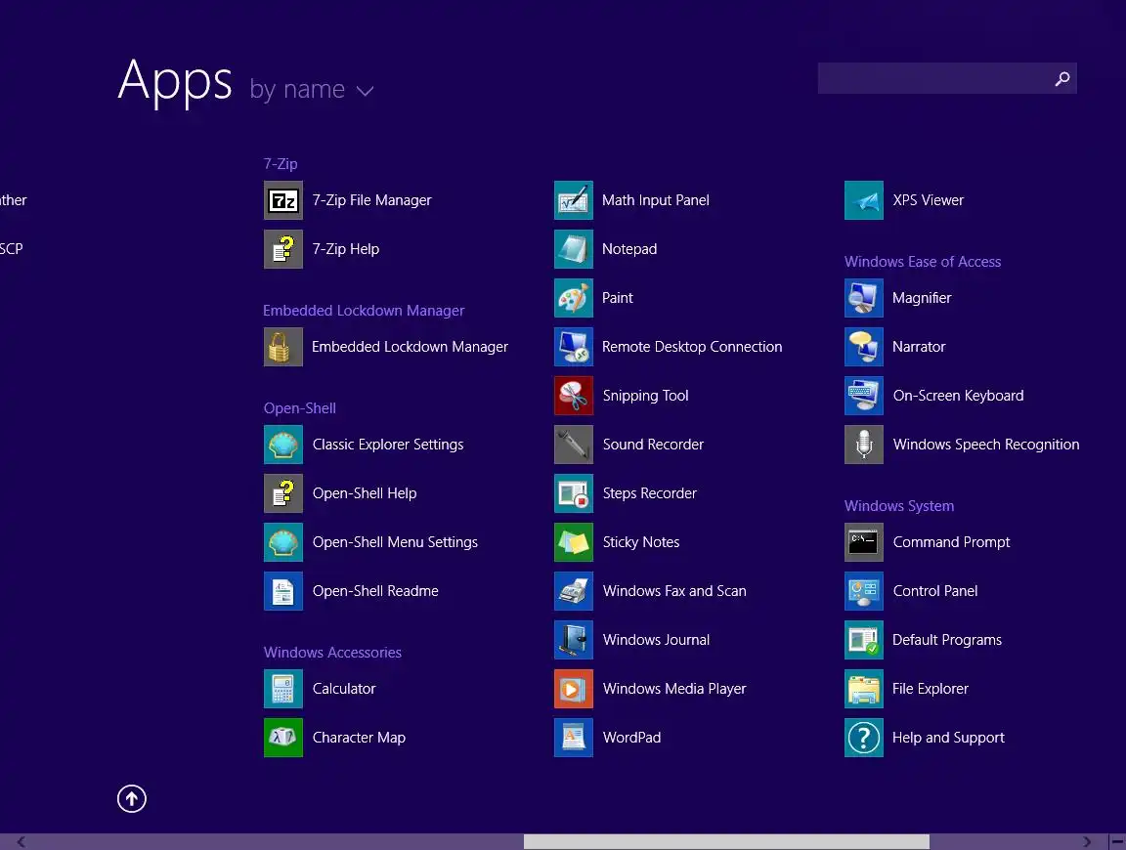
Task: Launch Embedded Lockdown Manager padlock icon
Action: 282,347
